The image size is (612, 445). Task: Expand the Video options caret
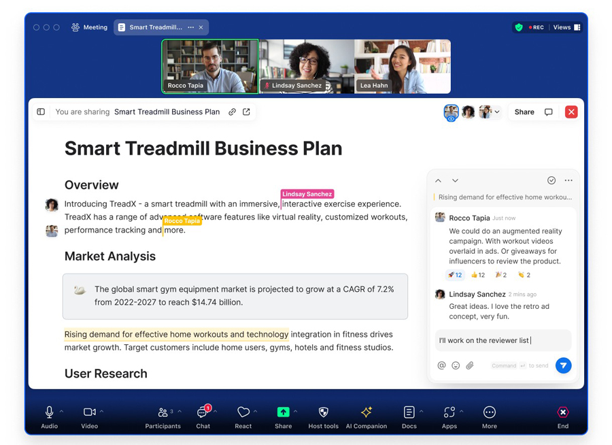pyautogui.click(x=101, y=412)
